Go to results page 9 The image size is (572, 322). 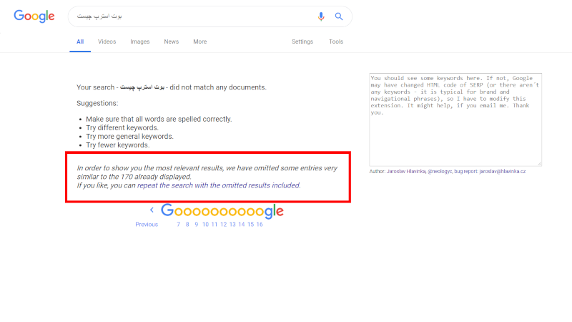point(196,225)
